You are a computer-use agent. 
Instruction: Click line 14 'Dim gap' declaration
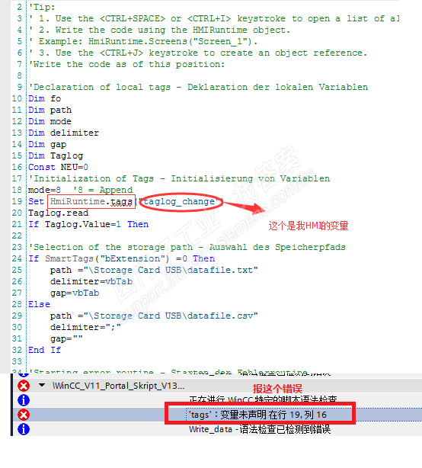(x=47, y=144)
